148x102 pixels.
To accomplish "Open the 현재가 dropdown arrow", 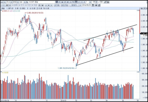I will [80, 5].
